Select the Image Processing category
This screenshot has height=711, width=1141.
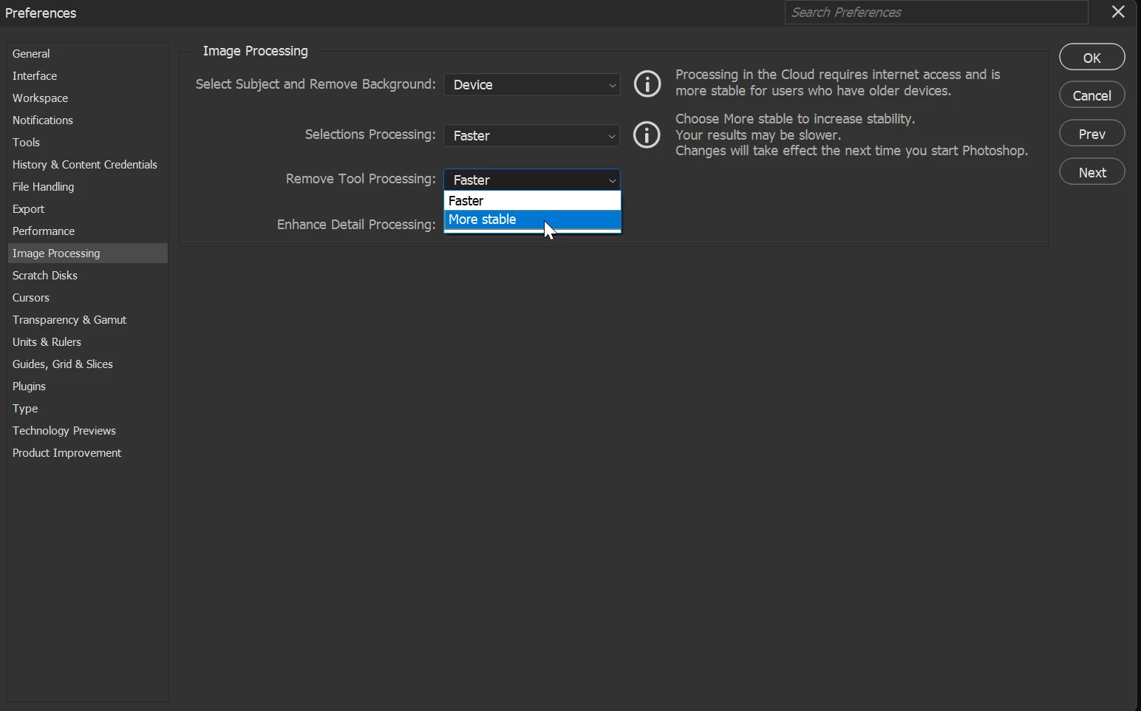point(87,254)
